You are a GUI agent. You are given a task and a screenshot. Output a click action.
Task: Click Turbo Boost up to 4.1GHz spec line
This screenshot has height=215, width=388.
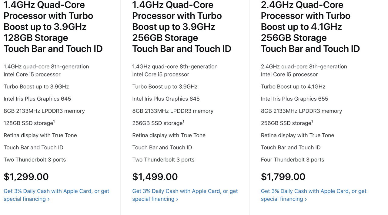pyautogui.click(x=293, y=87)
